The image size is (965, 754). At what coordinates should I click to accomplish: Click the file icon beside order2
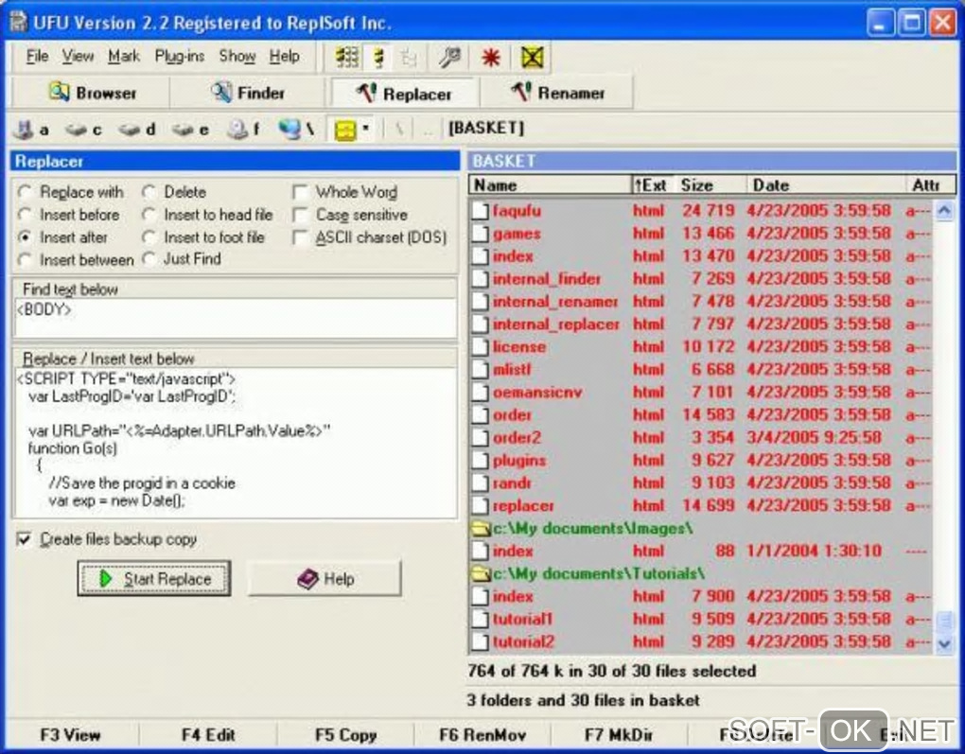480,438
